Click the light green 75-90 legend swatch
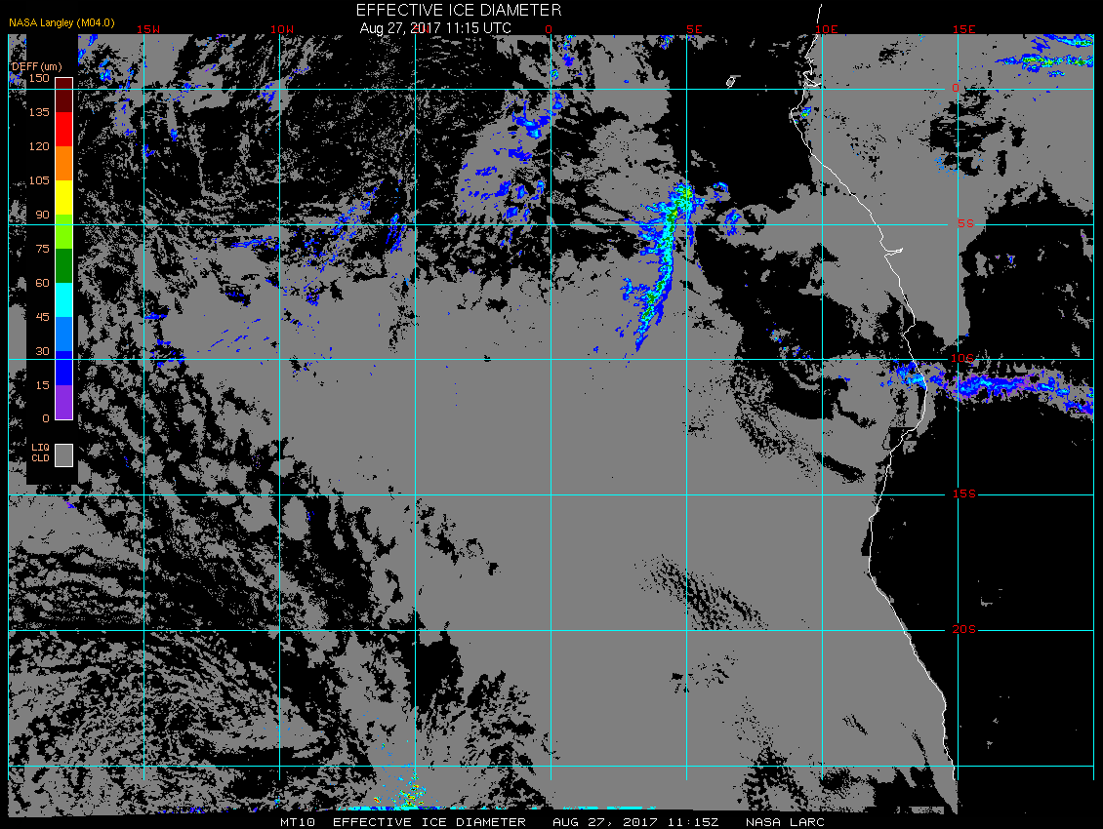 tap(64, 231)
